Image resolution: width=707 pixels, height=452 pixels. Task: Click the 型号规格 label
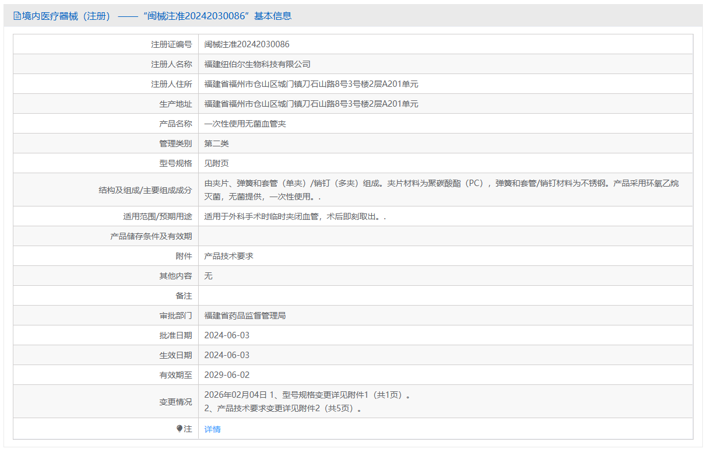click(176, 163)
